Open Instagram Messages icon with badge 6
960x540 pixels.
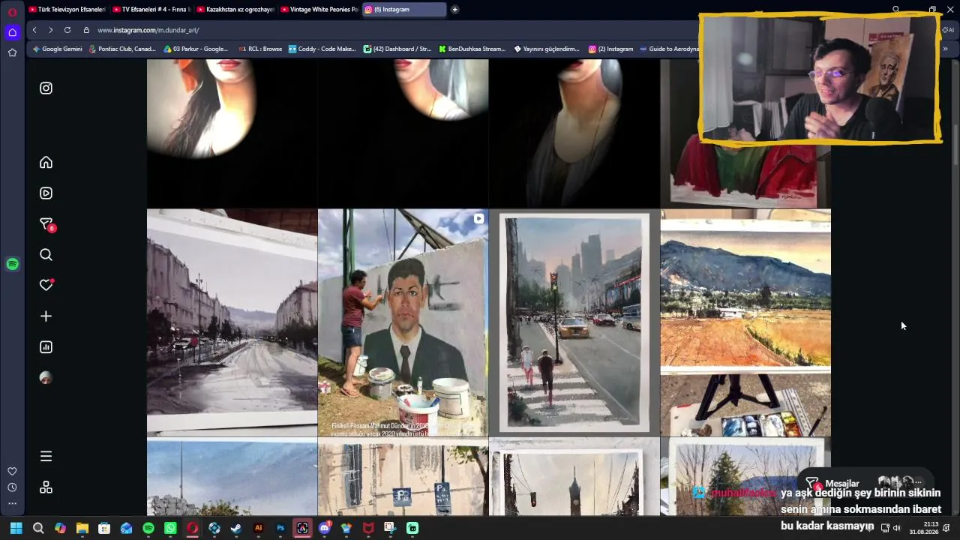[x=46, y=224]
